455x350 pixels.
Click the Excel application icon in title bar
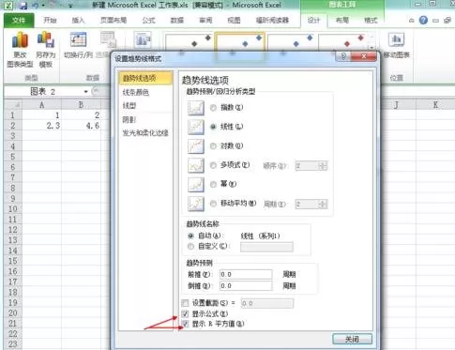click(x=8, y=6)
